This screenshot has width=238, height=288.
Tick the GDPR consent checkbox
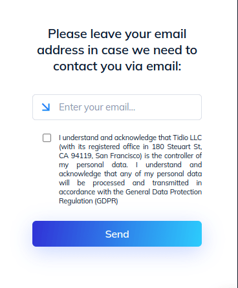47,138
